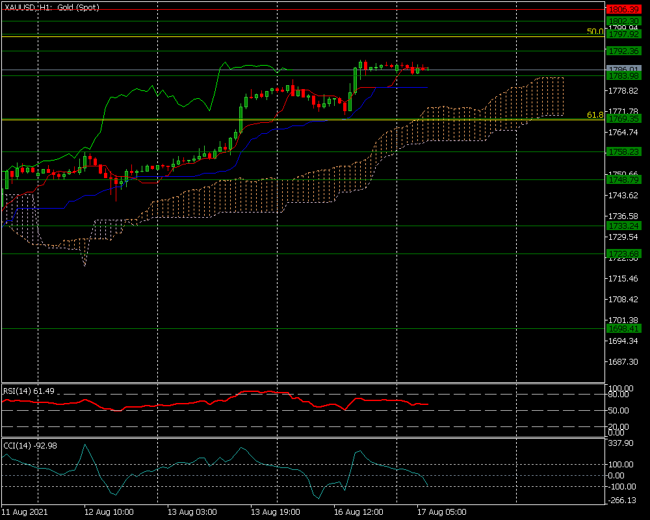650x520 pixels.
Task: Select the 1748.79 green price label
Action: [624, 179]
